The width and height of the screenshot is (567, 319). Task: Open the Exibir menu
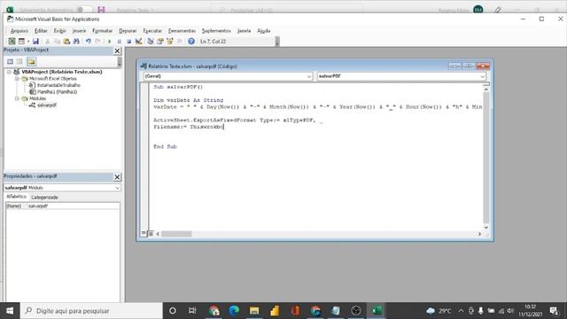pos(59,31)
